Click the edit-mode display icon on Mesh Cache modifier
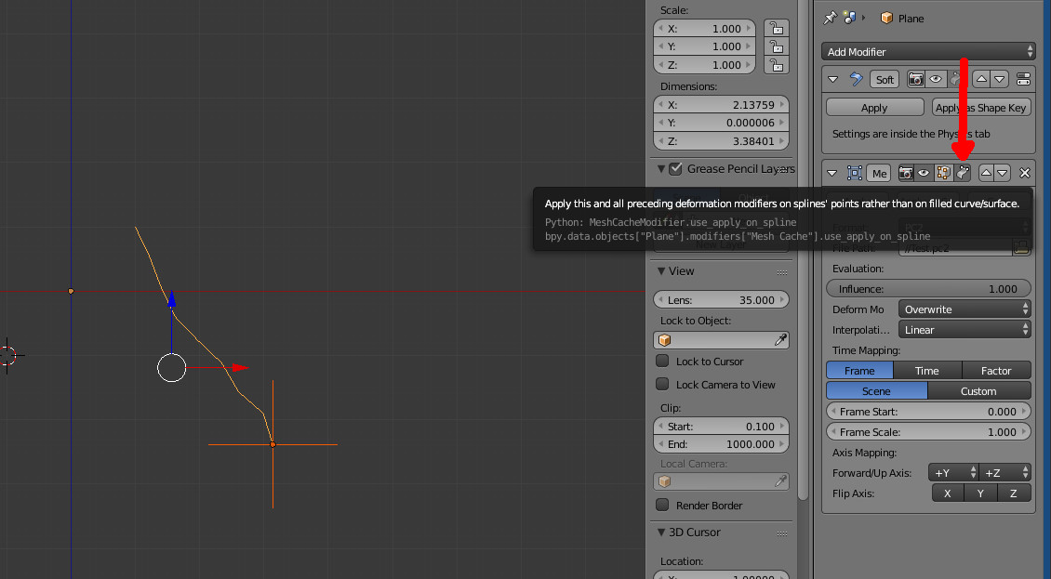1051x579 pixels. point(942,173)
